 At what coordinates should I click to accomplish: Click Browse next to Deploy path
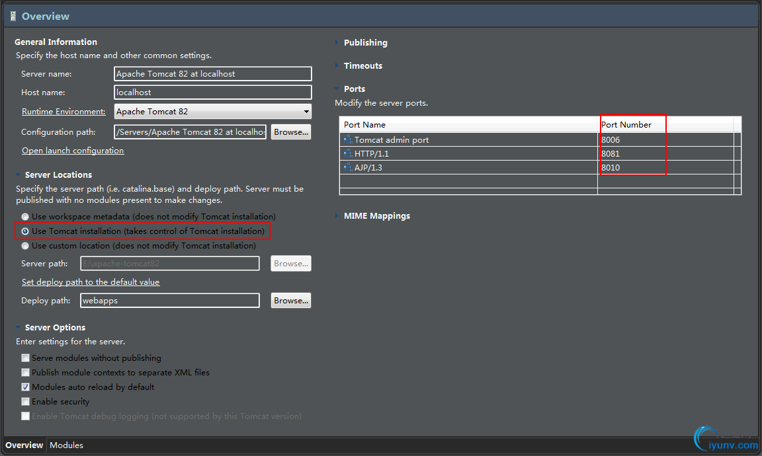[x=291, y=301]
